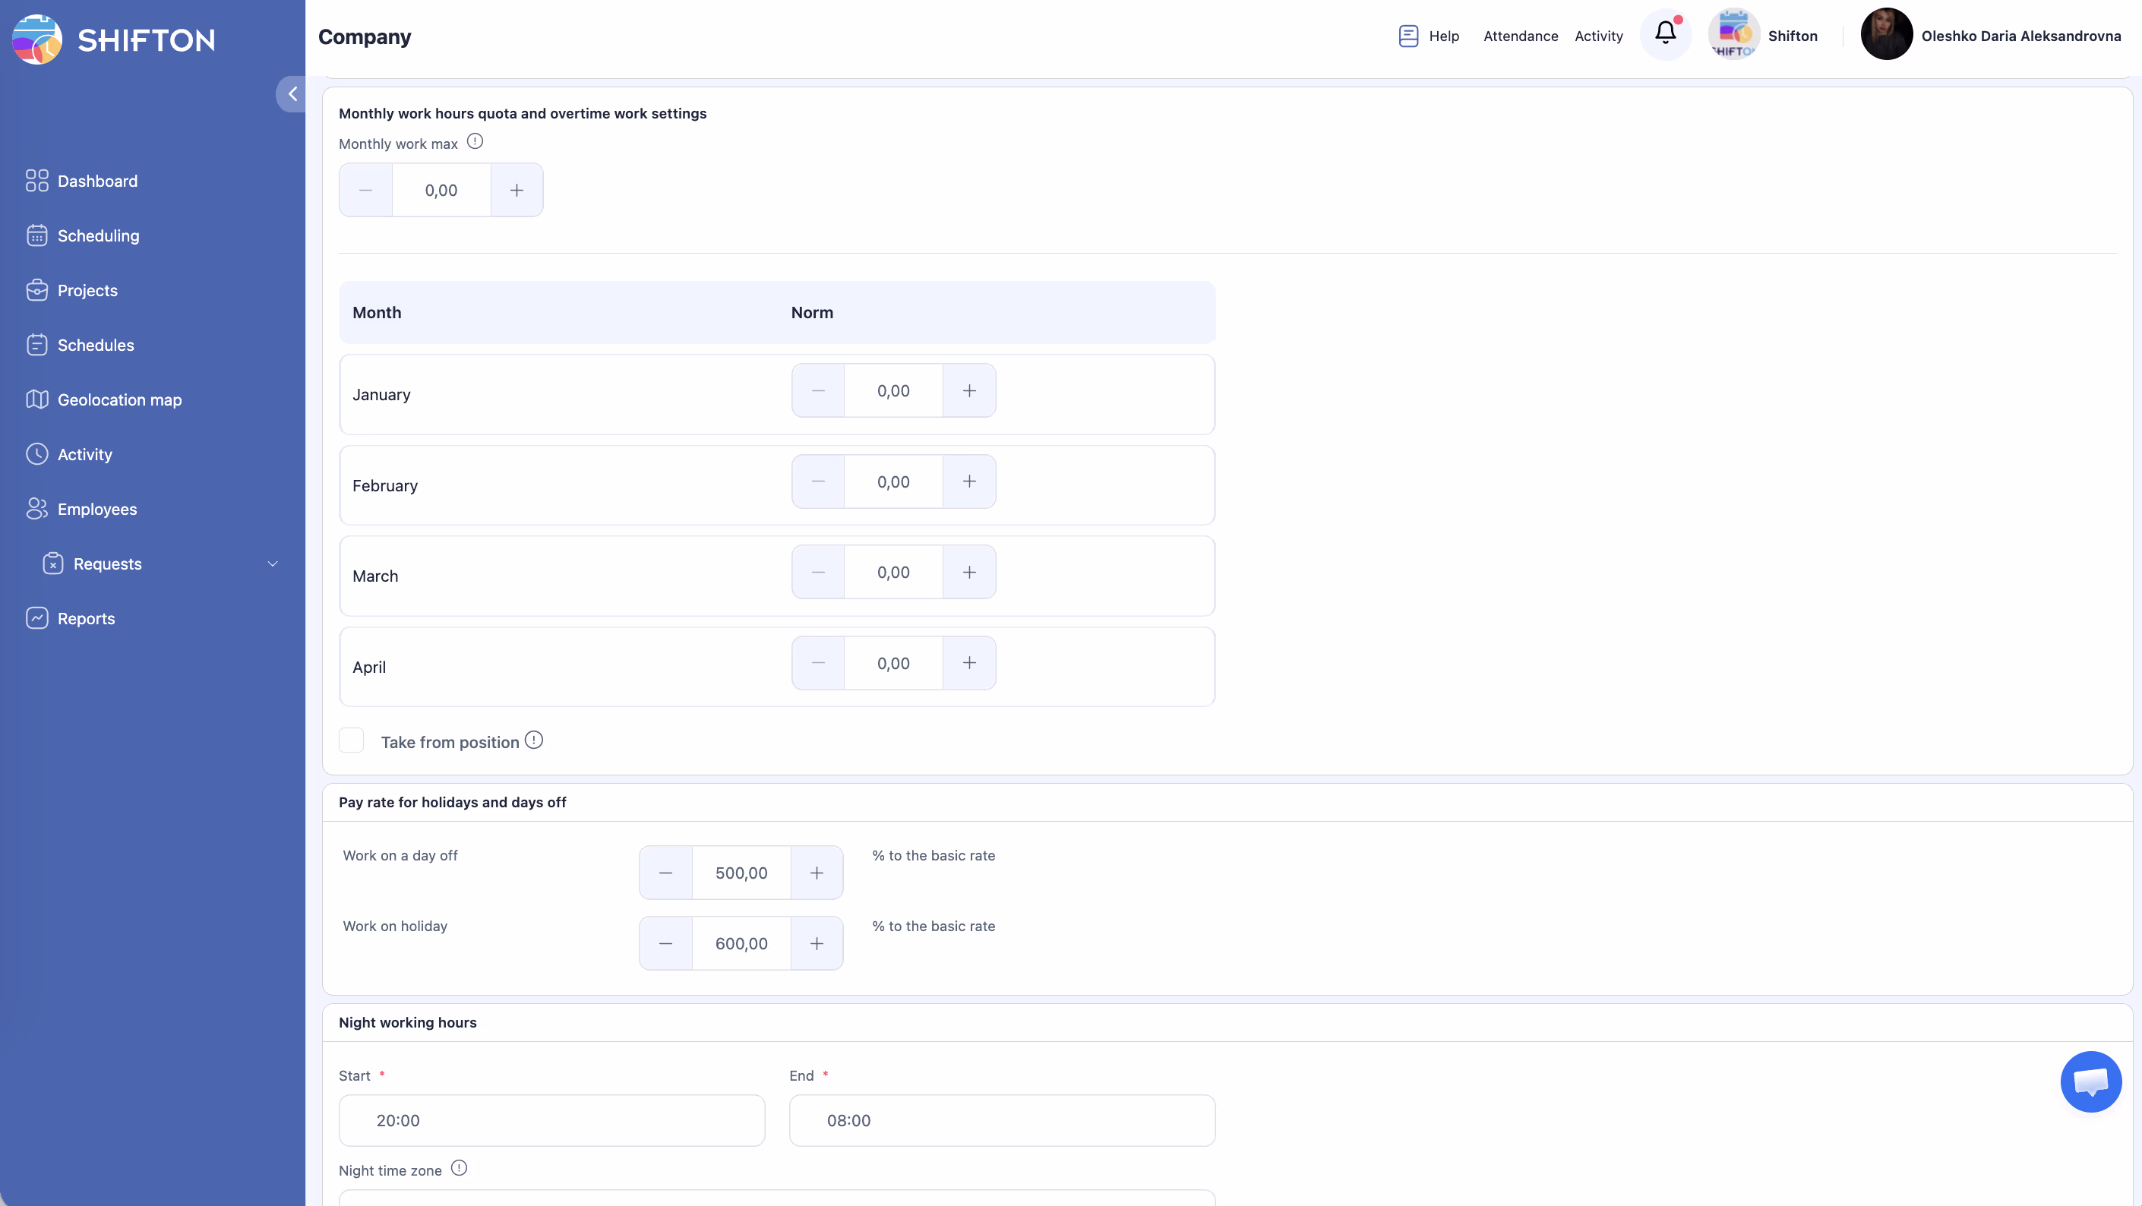Open the Activity link in the top bar

point(1598,36)
